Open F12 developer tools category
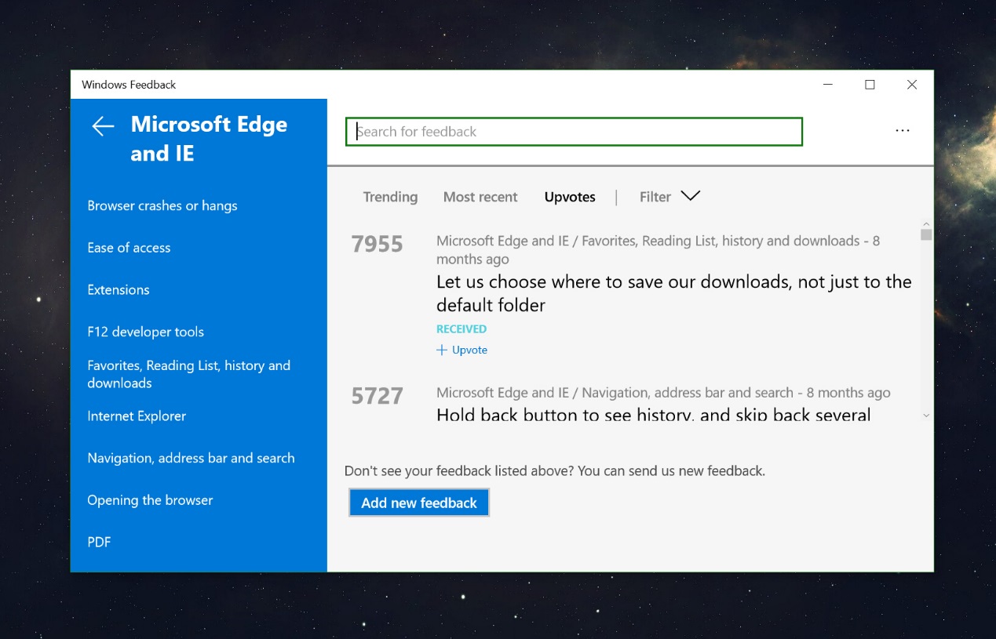Image resolution: width=996 pixels, height=639 pixels. 145,332
